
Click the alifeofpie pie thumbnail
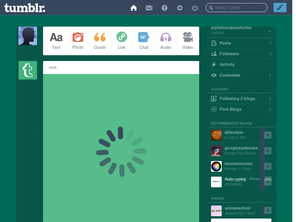pos(216,135)
